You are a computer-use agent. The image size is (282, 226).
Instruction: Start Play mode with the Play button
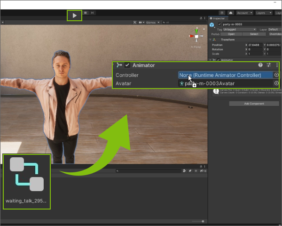[74, 16]
